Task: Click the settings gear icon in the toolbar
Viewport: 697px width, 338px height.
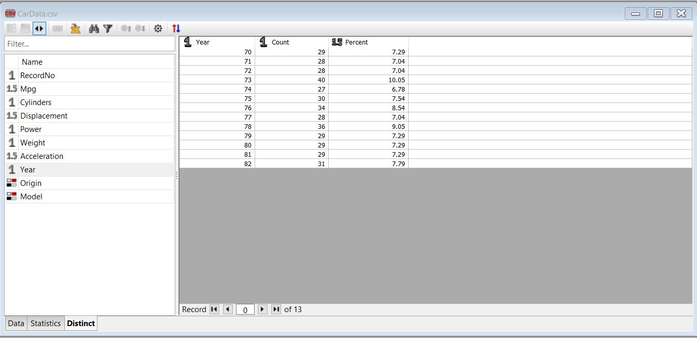Action: [x=158, y=28]
